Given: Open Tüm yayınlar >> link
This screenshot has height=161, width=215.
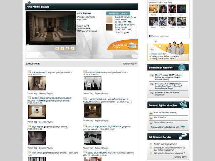Looking at the screenshot, I should coord(130,64).
